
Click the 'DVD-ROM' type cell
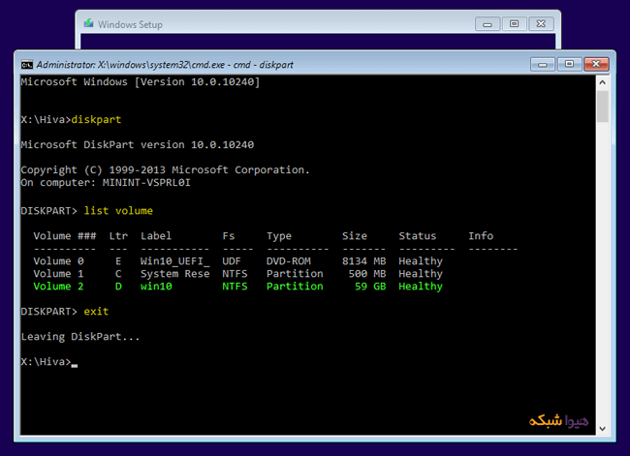click(289, 261)
